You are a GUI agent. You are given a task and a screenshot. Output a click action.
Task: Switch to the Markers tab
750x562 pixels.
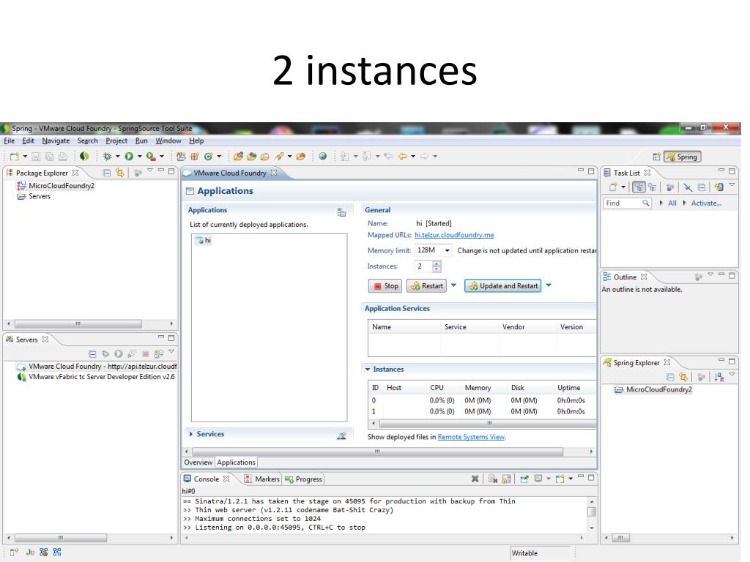[262, 479]
